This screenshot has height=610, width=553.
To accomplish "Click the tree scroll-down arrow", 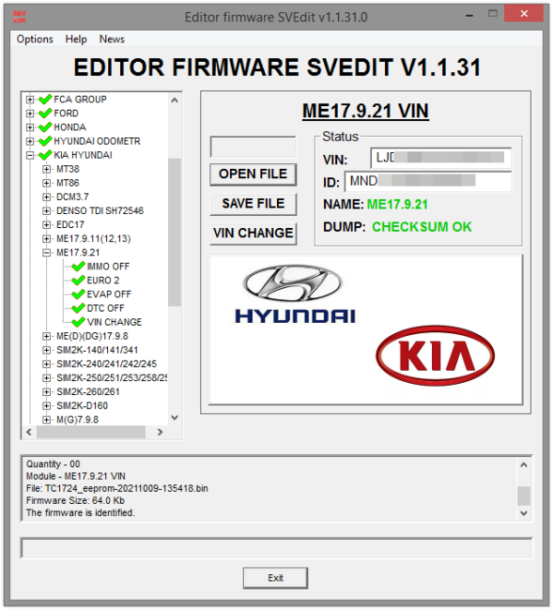I will [x=175, y=418].
